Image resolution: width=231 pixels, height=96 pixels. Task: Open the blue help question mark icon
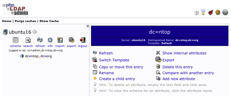coord(225,12)
